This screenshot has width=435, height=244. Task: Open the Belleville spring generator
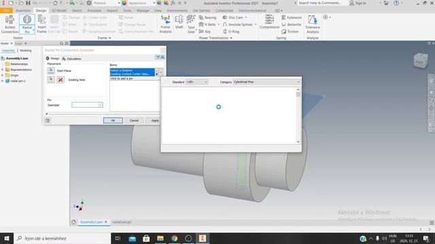(x=292, y=24)
